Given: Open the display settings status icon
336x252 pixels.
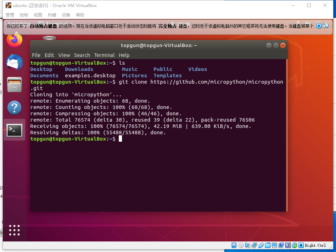Looking at the screenshot, I should [274, 245].
